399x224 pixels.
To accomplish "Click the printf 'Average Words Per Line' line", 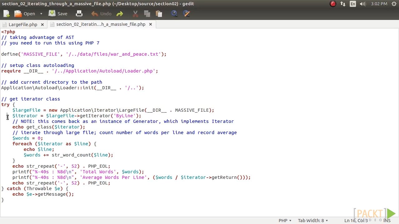I will click(132, 177).
